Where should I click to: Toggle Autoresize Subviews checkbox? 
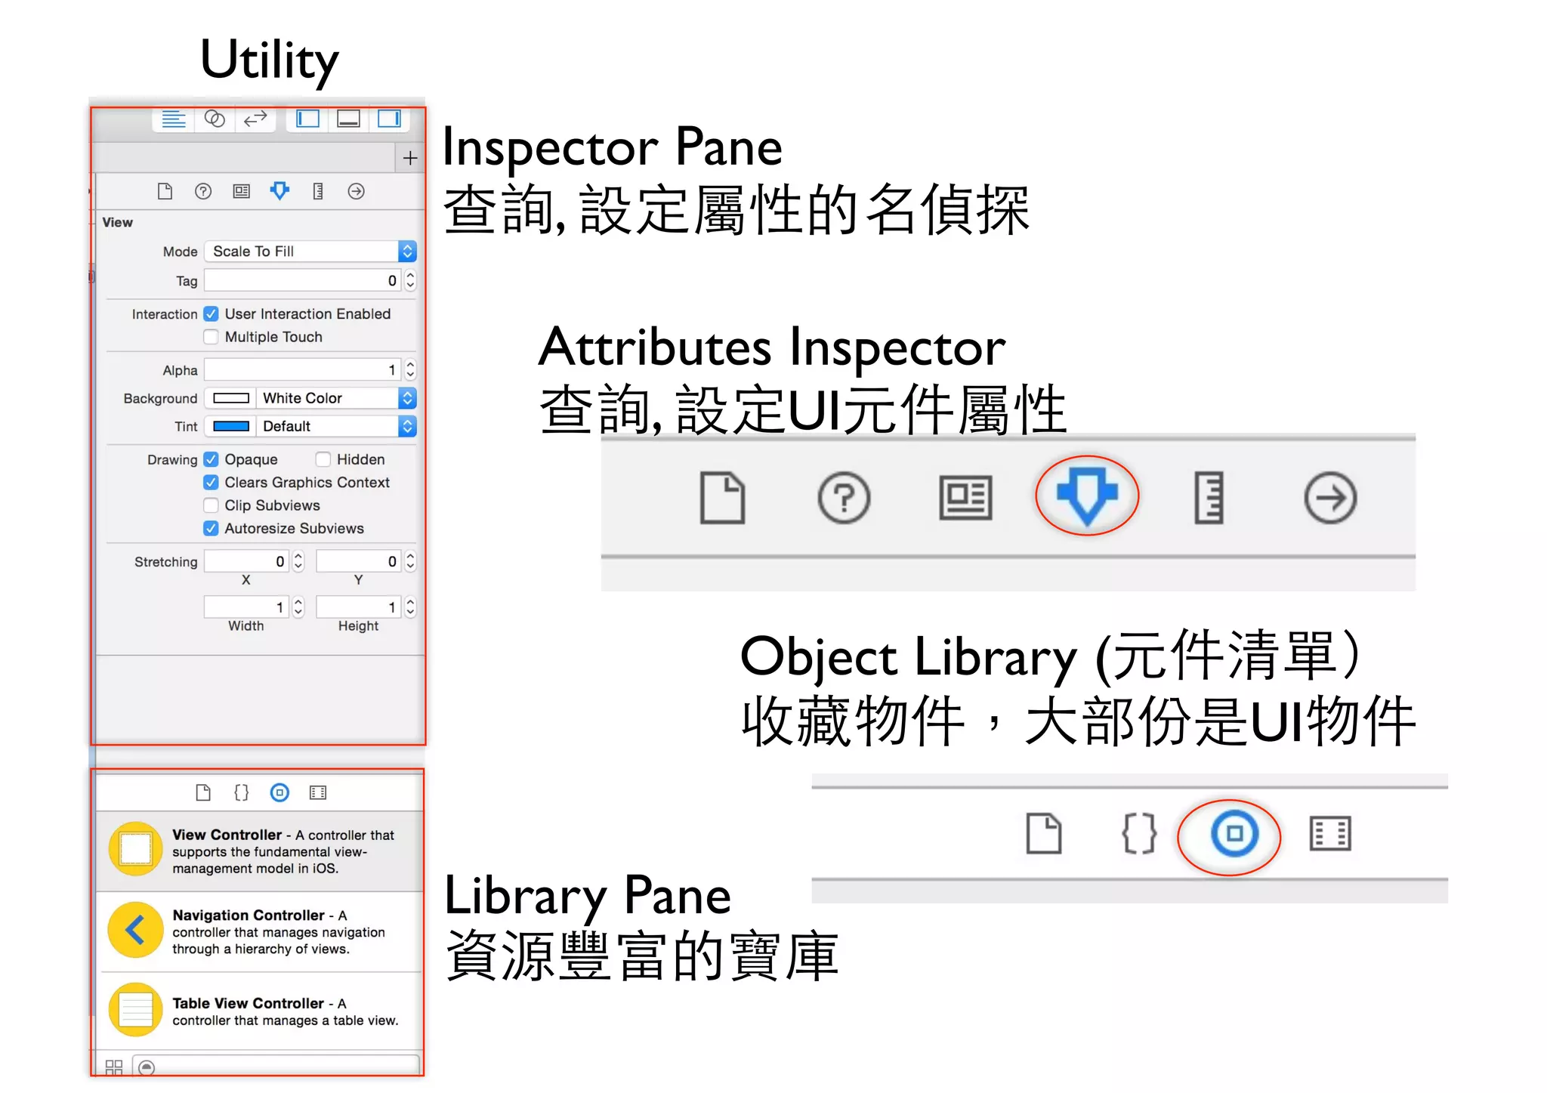(x=212, y=529)
